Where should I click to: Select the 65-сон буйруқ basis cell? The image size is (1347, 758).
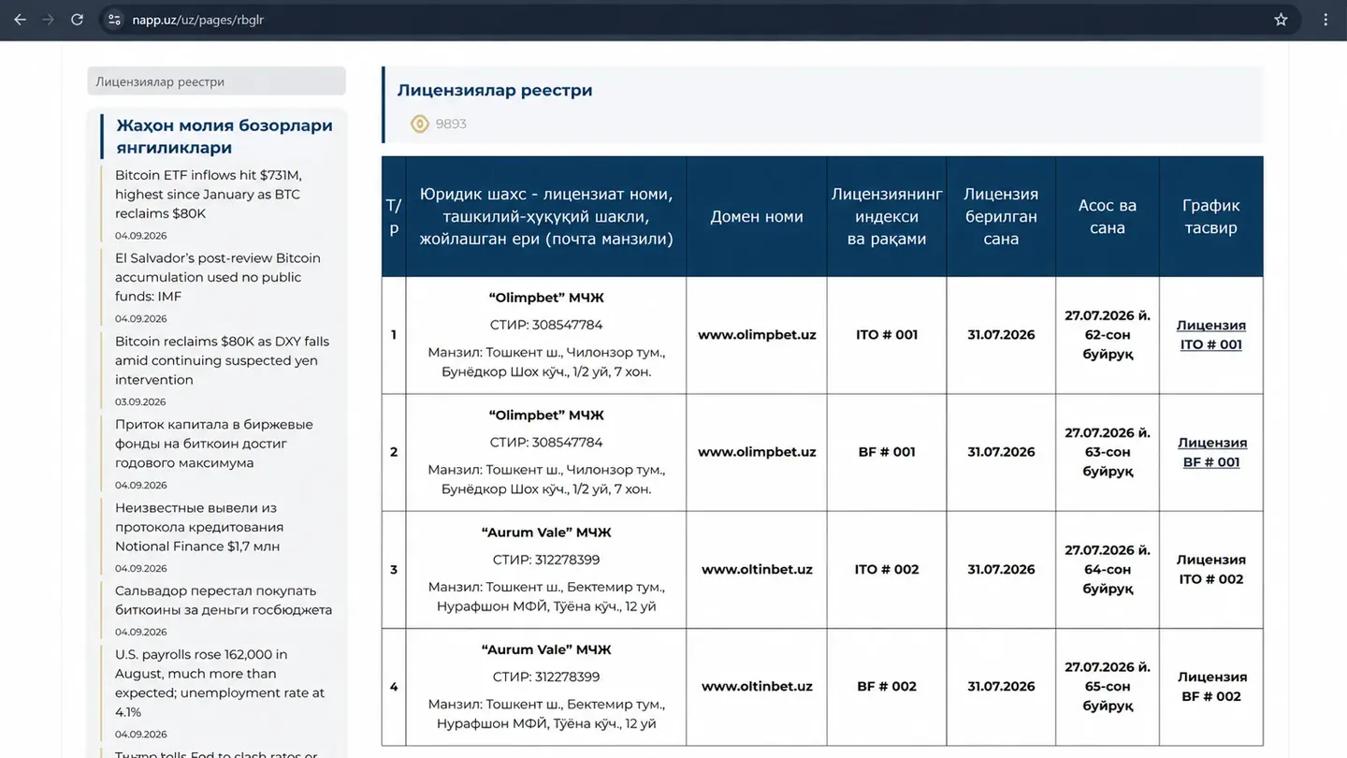click(x=1108, y=686)
